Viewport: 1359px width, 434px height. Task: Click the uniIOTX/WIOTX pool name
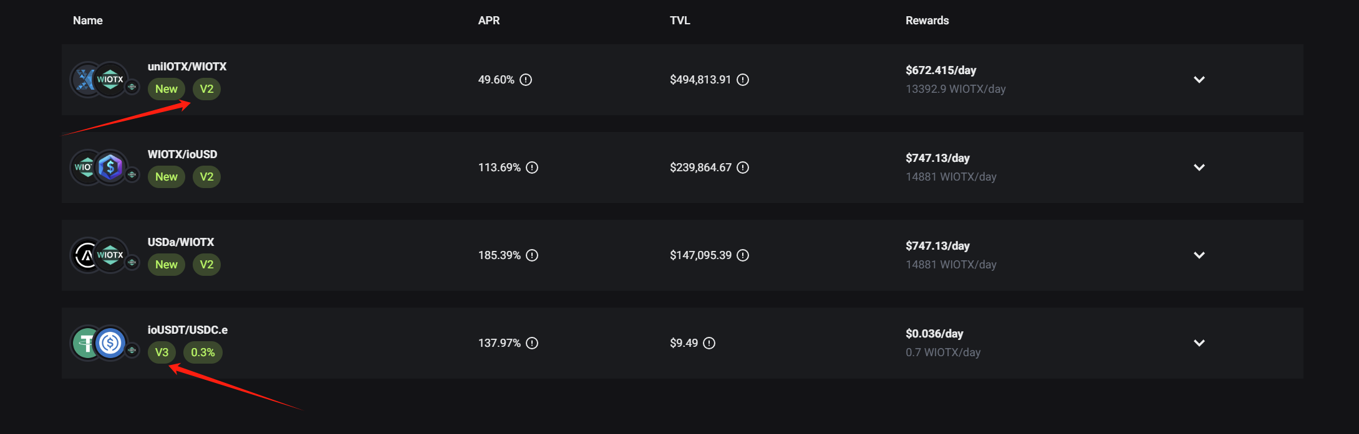pyautogui.click(x=187, y=67)
